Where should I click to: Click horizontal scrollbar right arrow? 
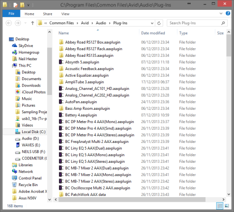coord(223,200)
